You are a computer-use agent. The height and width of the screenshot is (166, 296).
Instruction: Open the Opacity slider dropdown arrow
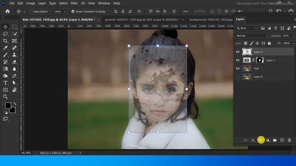(294, 36)
